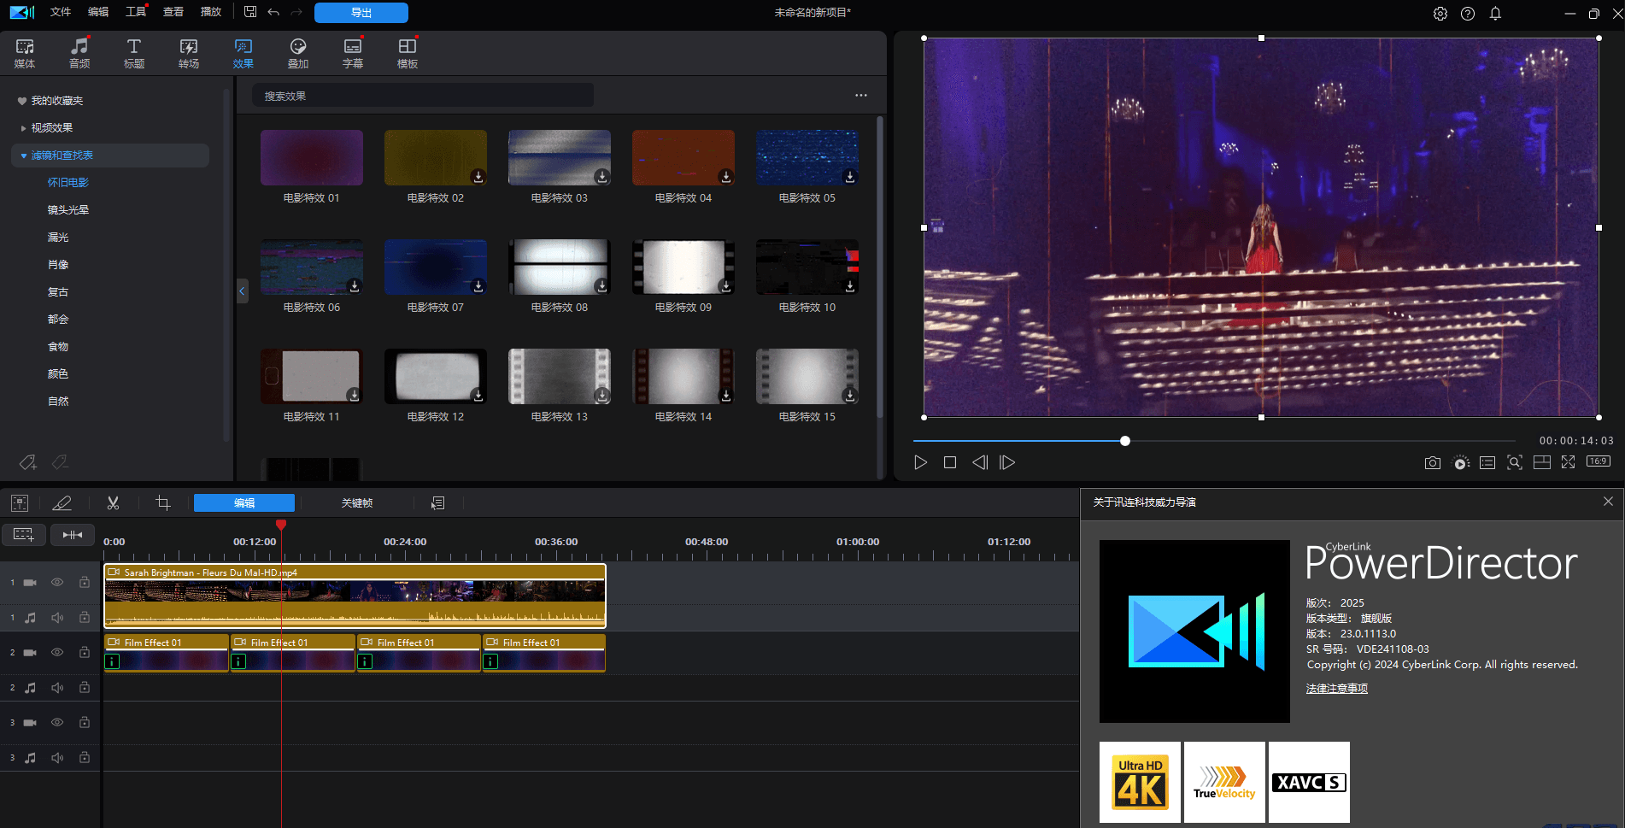Screen dimensions: 1625x828
Task: Open the Transition (转场) room icon
Action: 188,53
